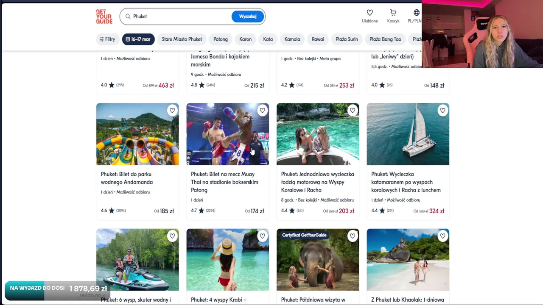Click the NA WYJAZD DO DOSI donation bar
The height and width of the screenshot is (305, 543).
(x=57, y=291)
